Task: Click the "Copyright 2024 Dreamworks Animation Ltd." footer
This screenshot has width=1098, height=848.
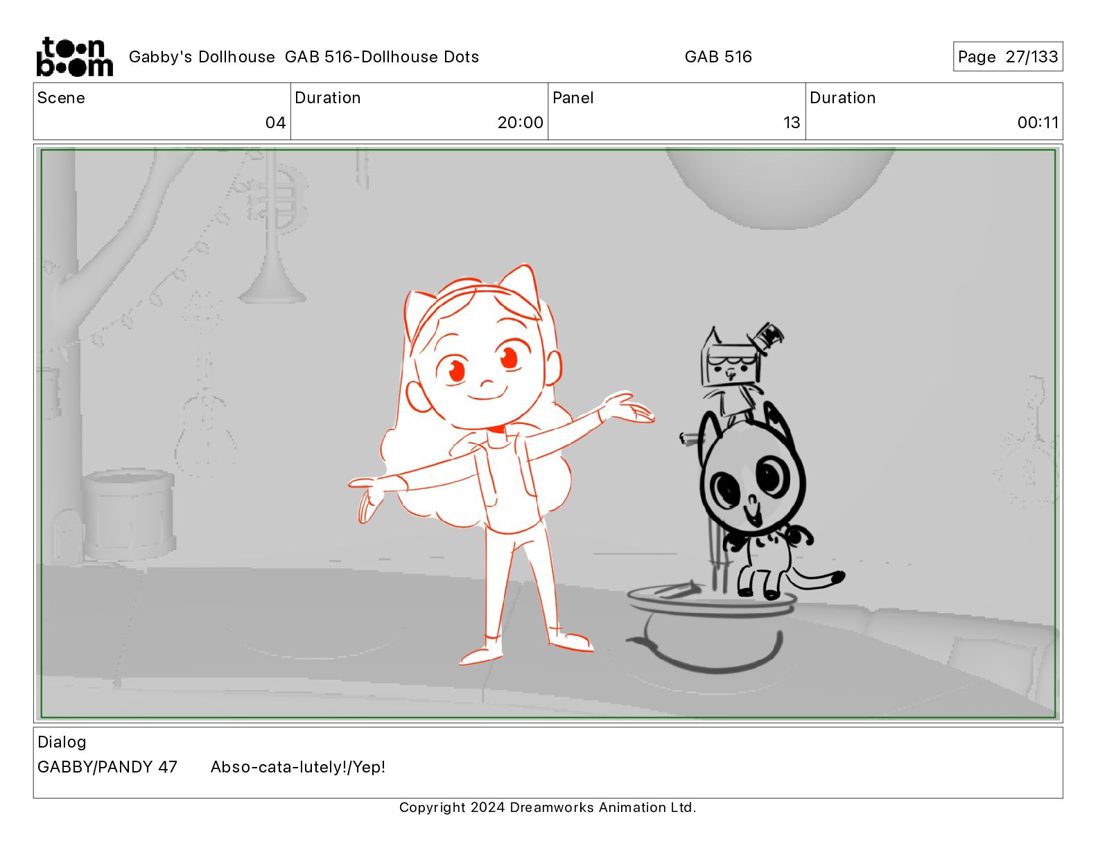Action: click(548, 807)
